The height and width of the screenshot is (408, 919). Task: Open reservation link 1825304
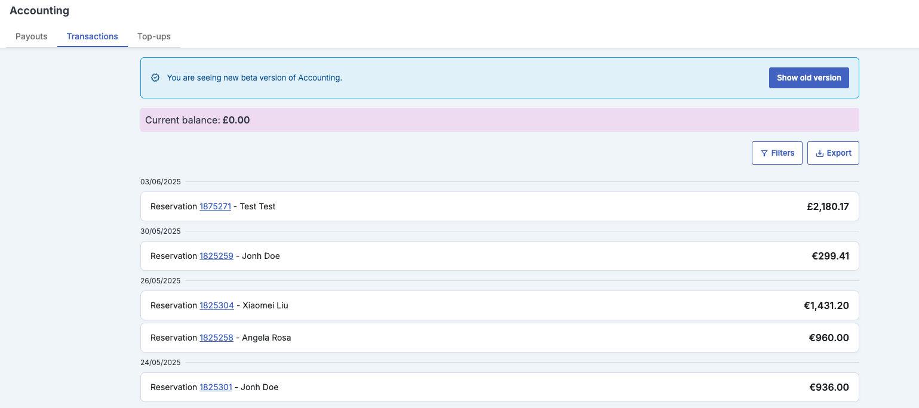[217, 305]
